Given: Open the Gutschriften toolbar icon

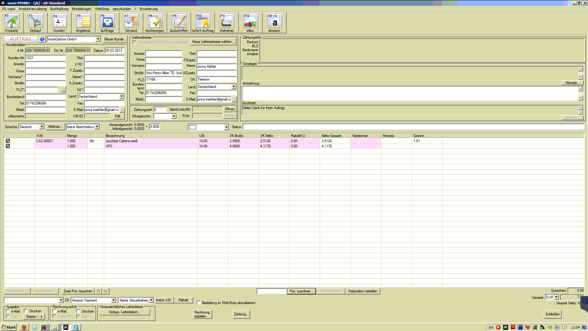Looking at the screenshot, I should (x=179, y=23).
